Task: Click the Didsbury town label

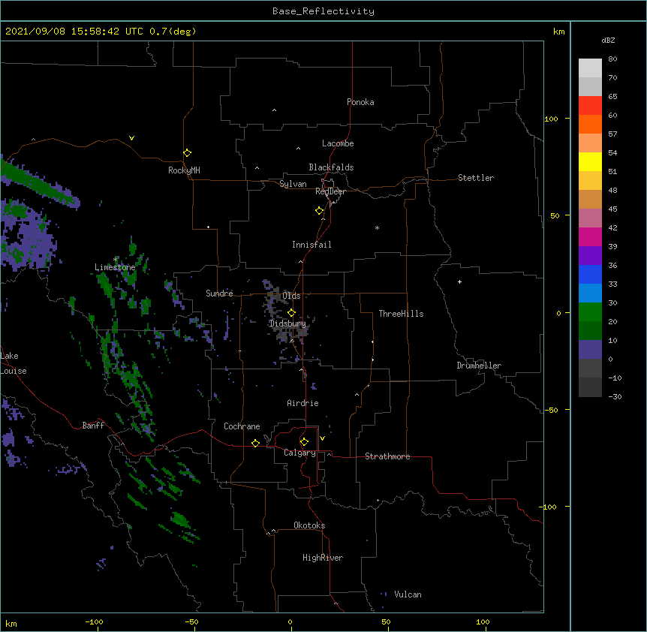Action: [287, 324]
